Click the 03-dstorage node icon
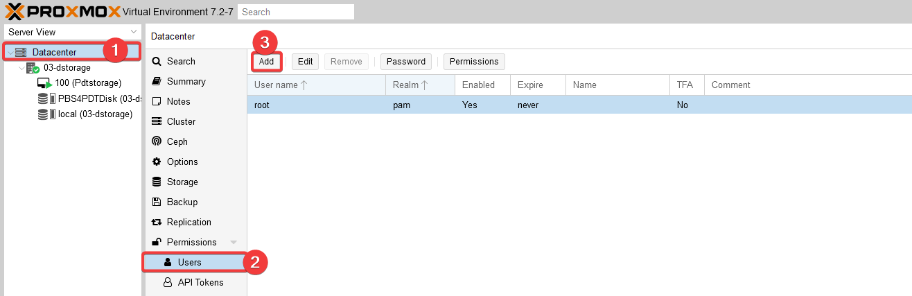The height and width of the screenshot is (296, 912). [33, 68]
